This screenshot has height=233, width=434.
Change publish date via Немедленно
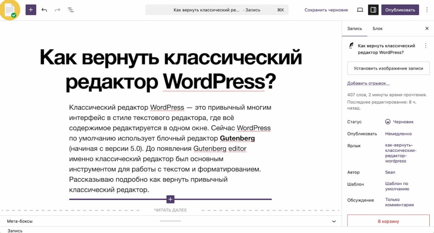(x=398, y=134)
